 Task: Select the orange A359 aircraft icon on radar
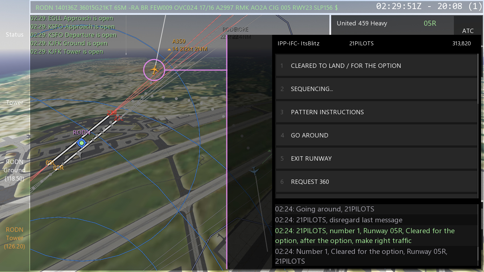(x=154, y=70)
